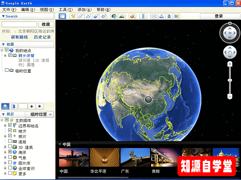Move selected place up arrow
241x180 pixels.
tap(32, 106)
